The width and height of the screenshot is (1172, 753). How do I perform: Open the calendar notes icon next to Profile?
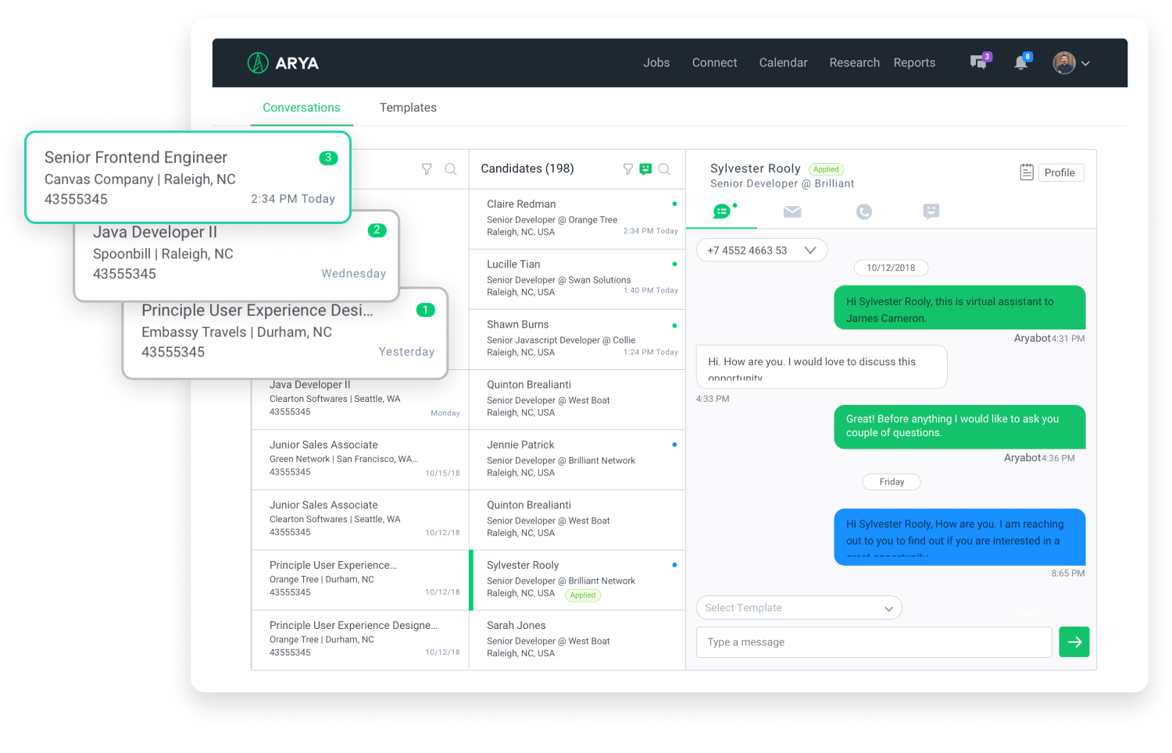click(1027, 172)
